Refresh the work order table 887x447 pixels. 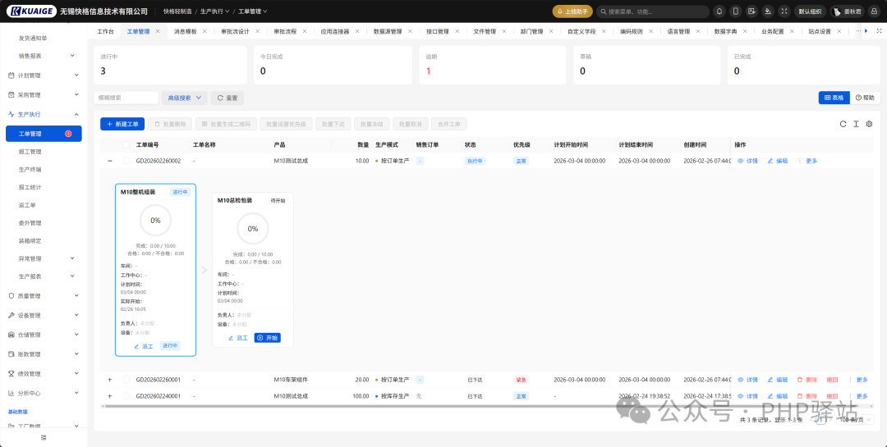843,124
